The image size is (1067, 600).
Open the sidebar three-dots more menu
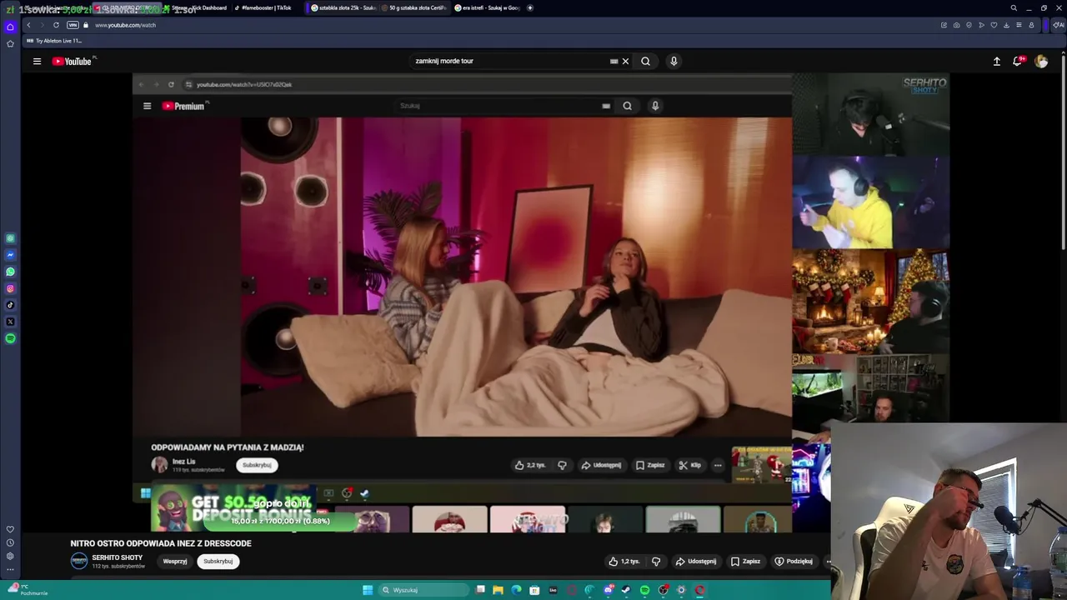(10, 570)
